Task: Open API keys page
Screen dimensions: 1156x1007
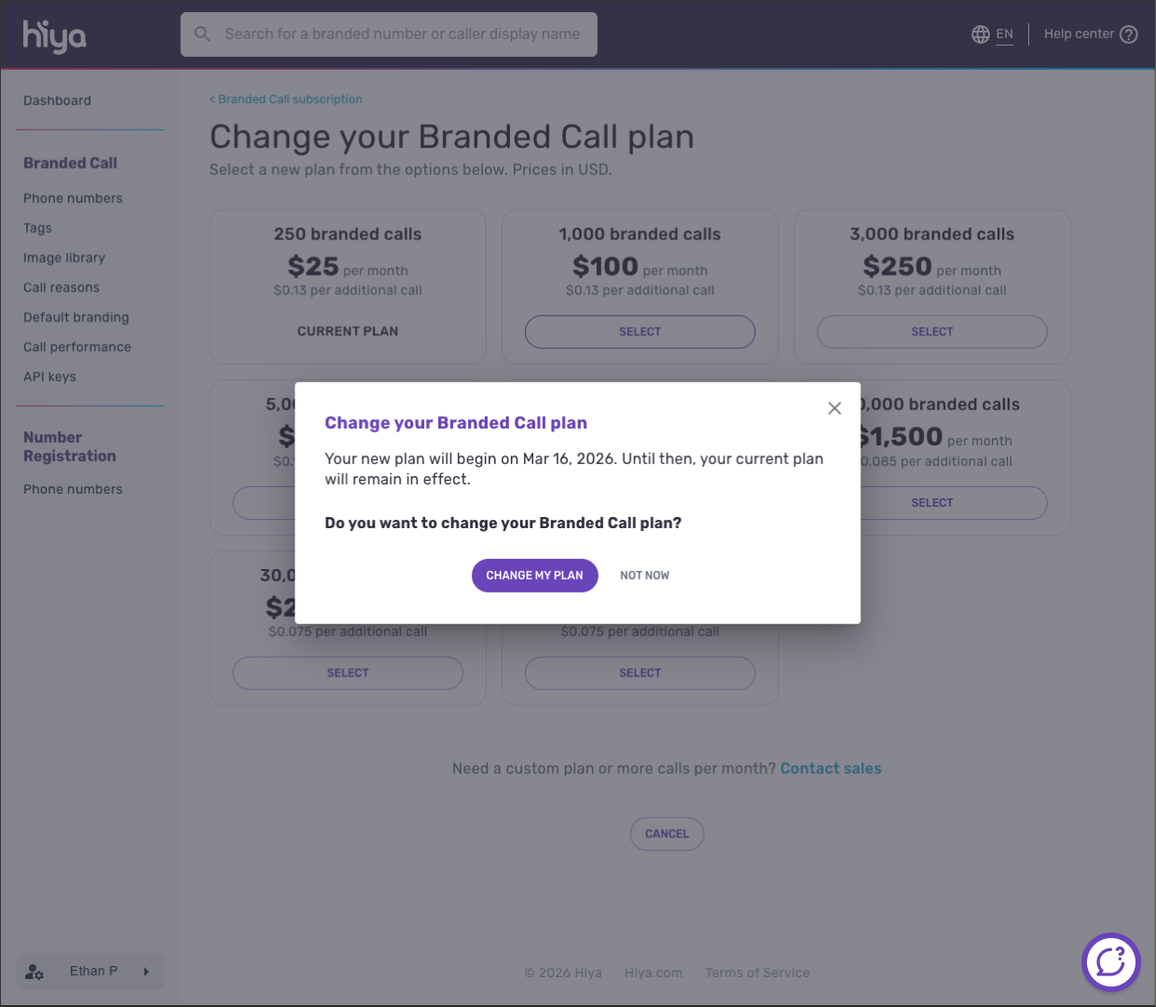Action: (49, 377)
